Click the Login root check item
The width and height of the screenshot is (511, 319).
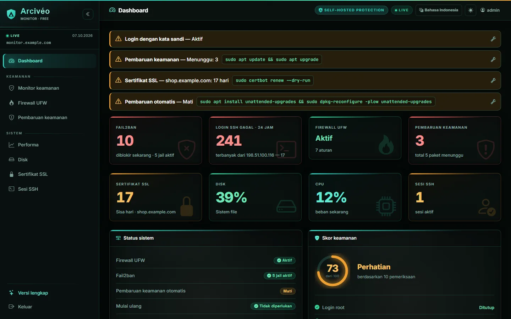click(x=404, y=307)
